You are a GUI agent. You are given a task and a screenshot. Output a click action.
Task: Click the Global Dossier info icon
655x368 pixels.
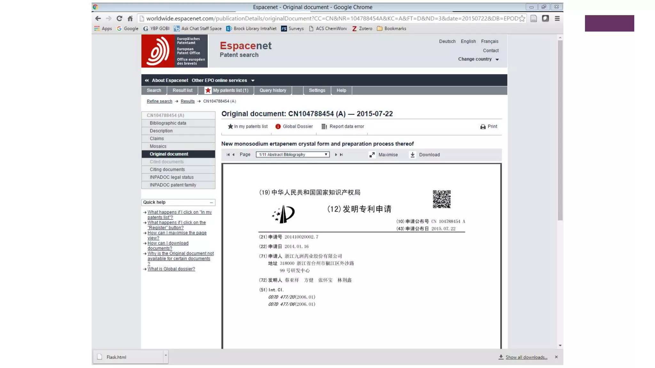coord(278,126)
